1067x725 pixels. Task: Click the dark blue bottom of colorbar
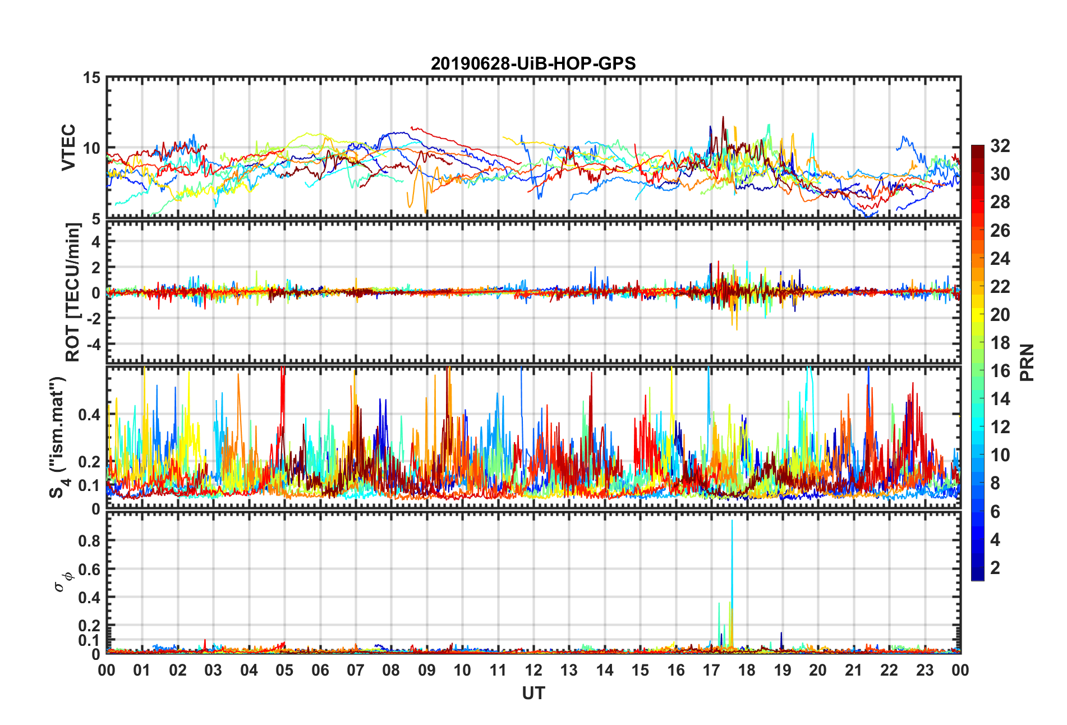coord(978,575)
